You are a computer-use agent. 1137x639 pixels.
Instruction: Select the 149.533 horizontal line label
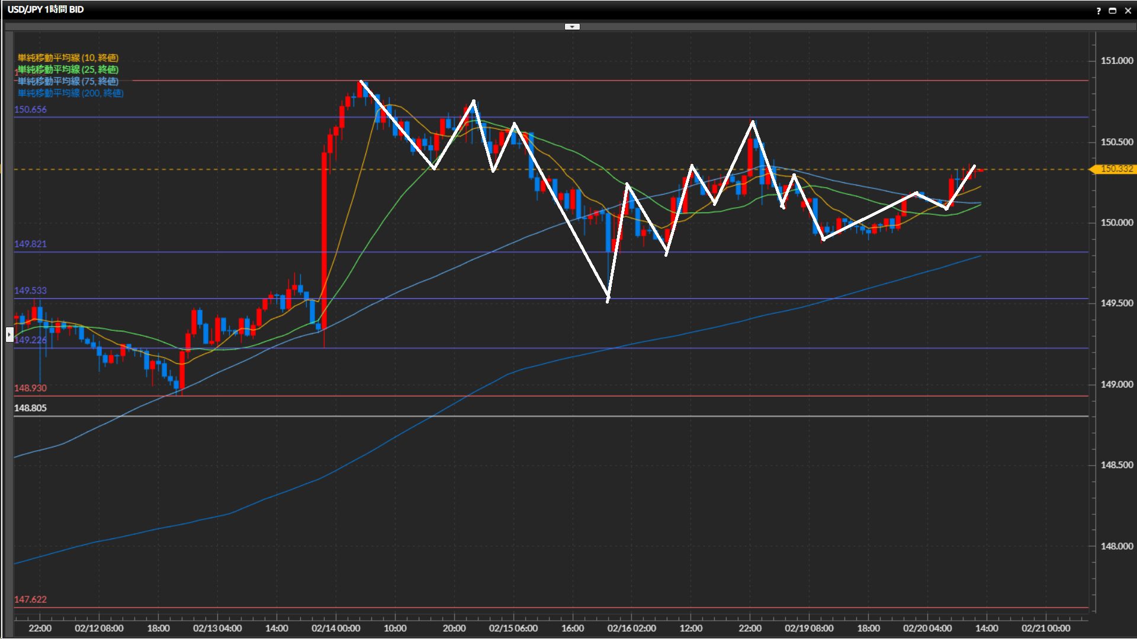click(30, 291)
